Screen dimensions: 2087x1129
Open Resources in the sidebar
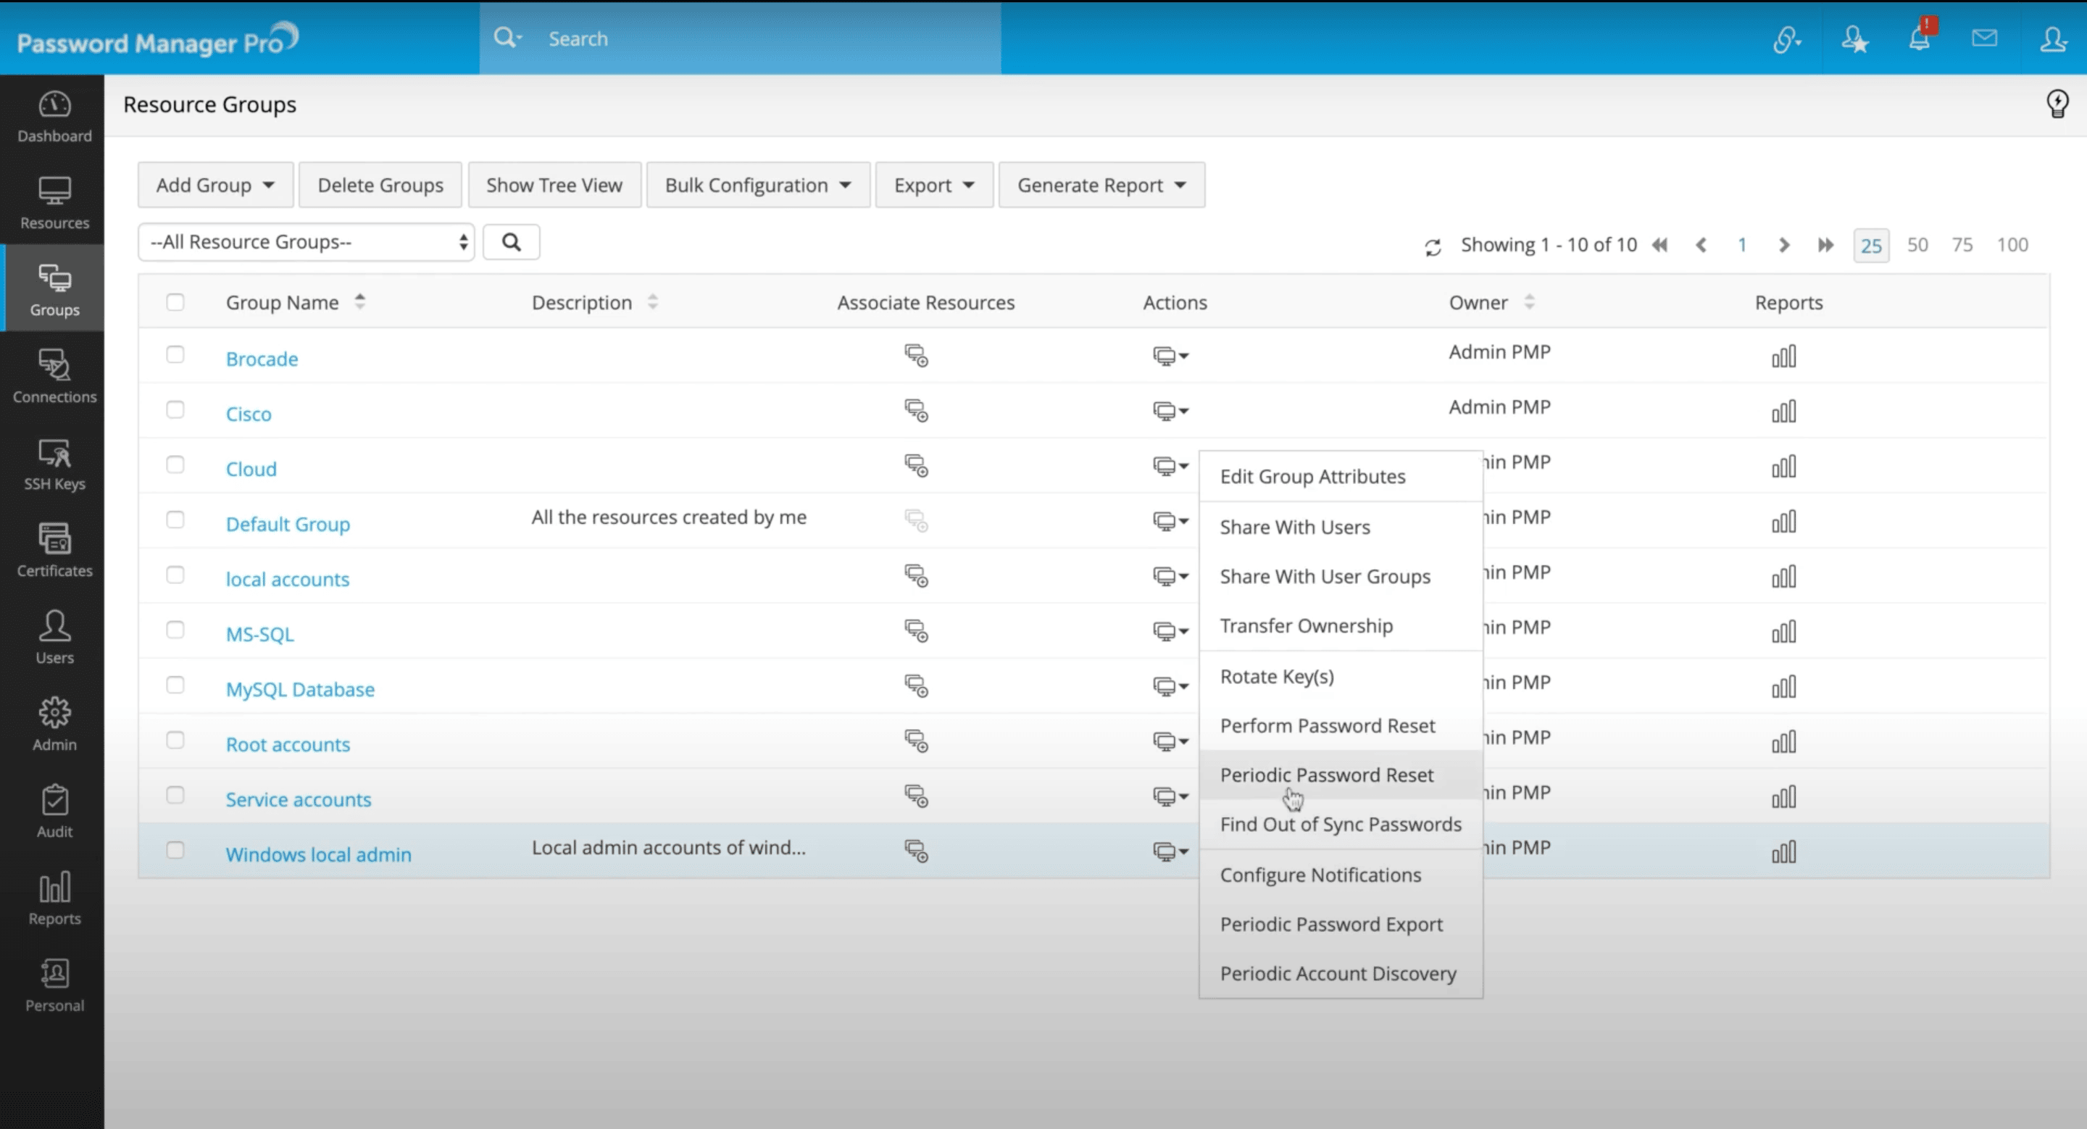click(54, 204)
